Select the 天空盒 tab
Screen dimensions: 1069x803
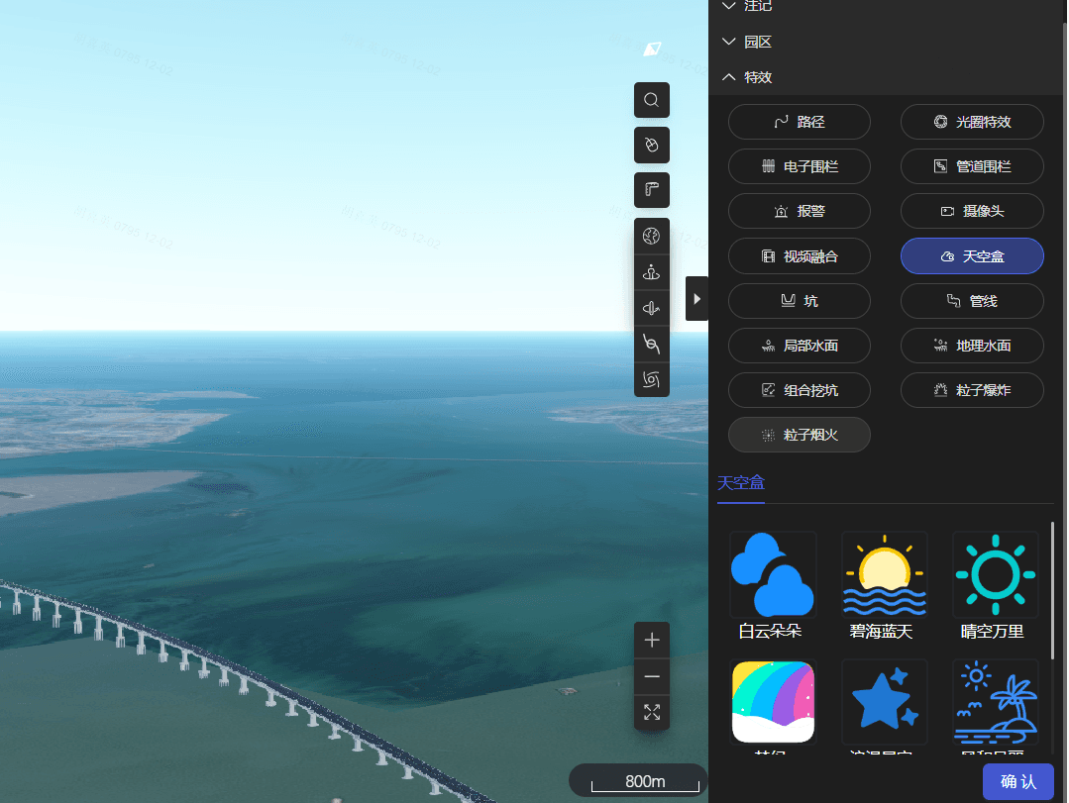[x=740, y=483]
